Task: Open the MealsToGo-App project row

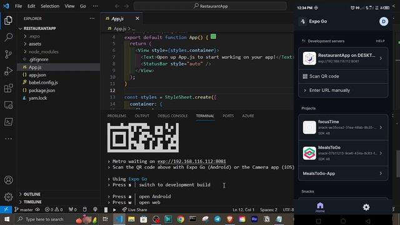Action: pos(343,174)
